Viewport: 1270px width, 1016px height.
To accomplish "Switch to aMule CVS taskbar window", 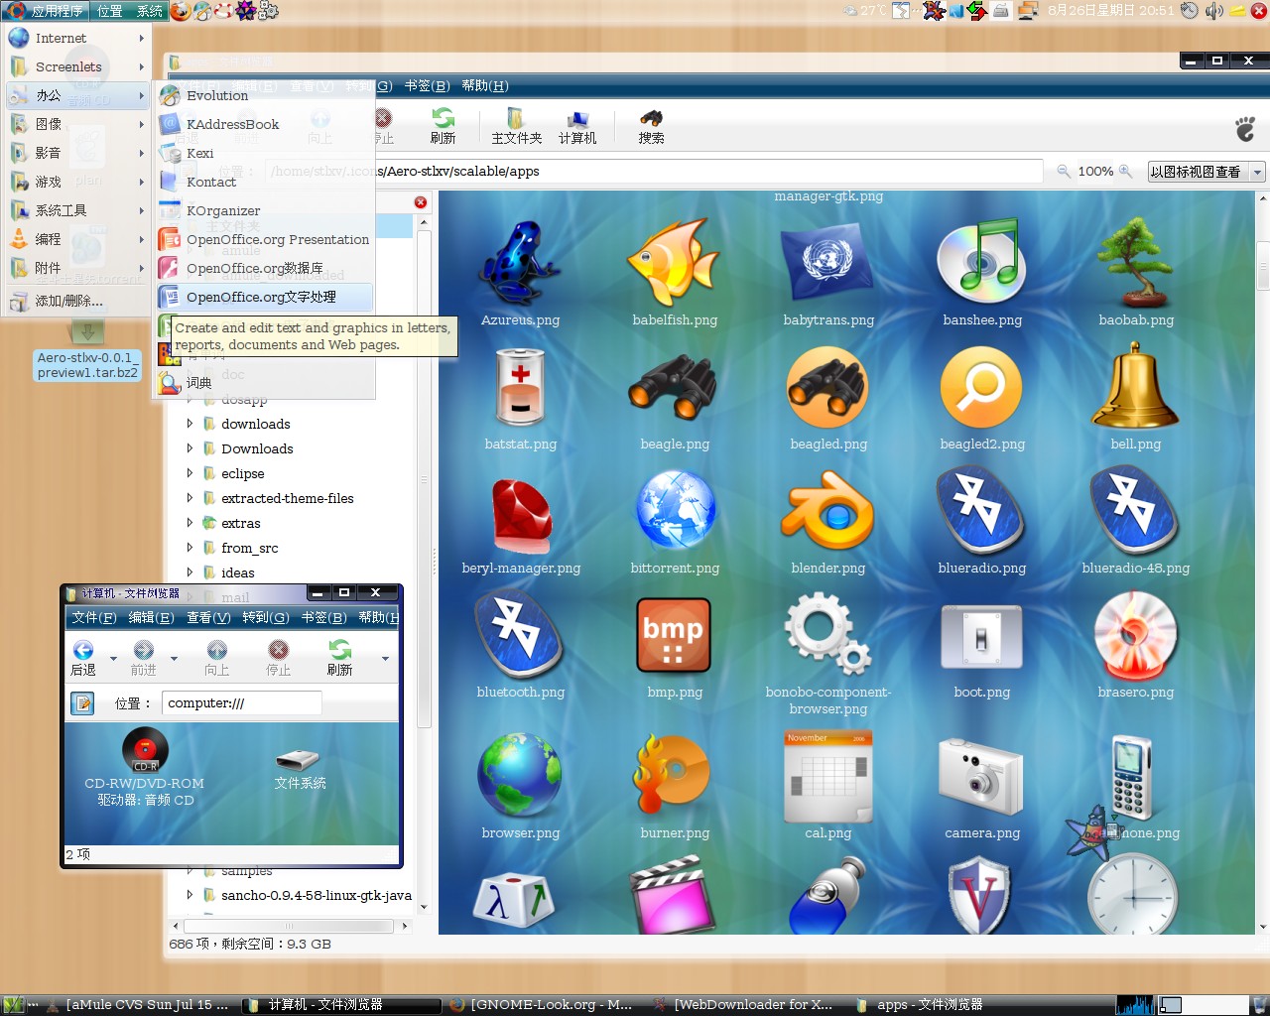I will tap(139, 1004).
